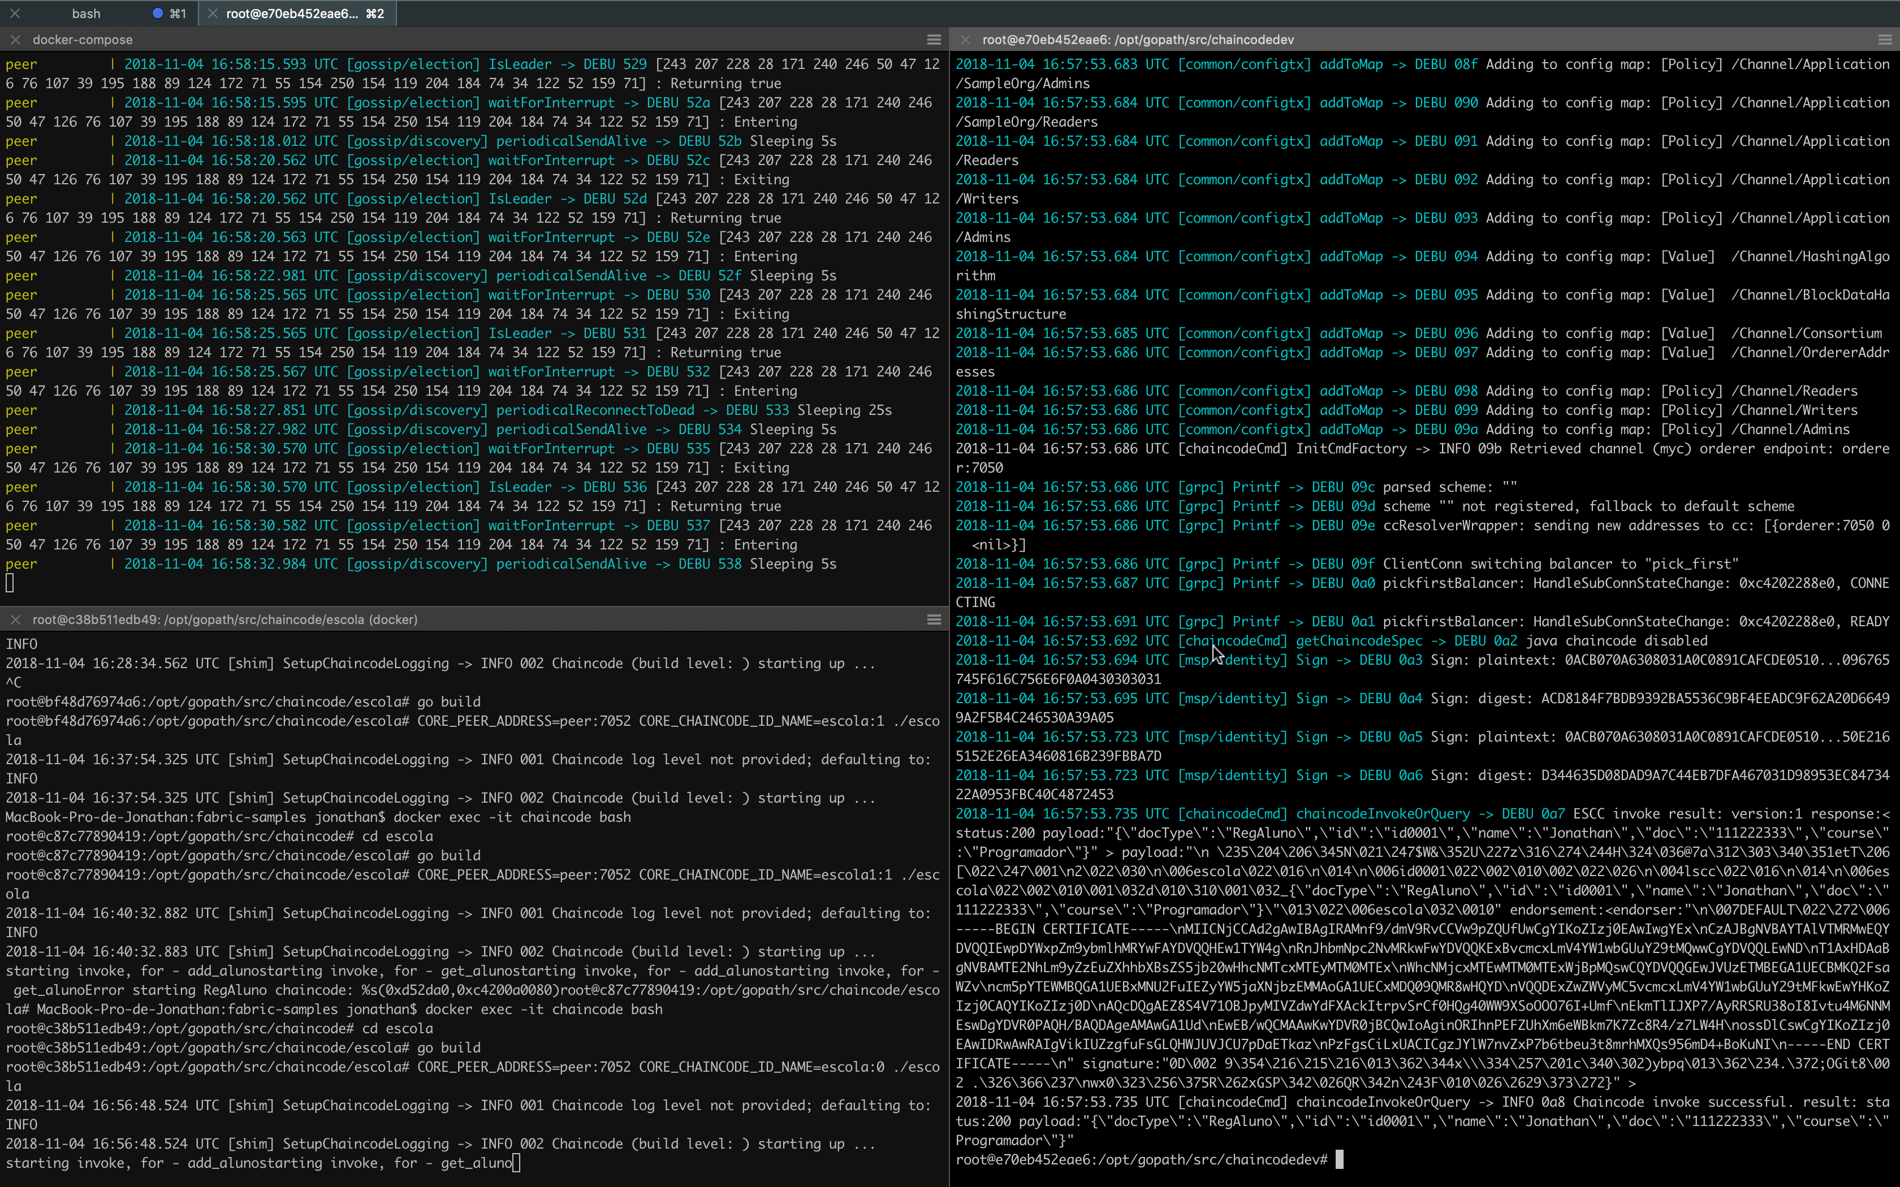The height and width of the screenshot is (1187, 1900).
Task: Switch to the bash tab
Action: click(x=87, y=14)
